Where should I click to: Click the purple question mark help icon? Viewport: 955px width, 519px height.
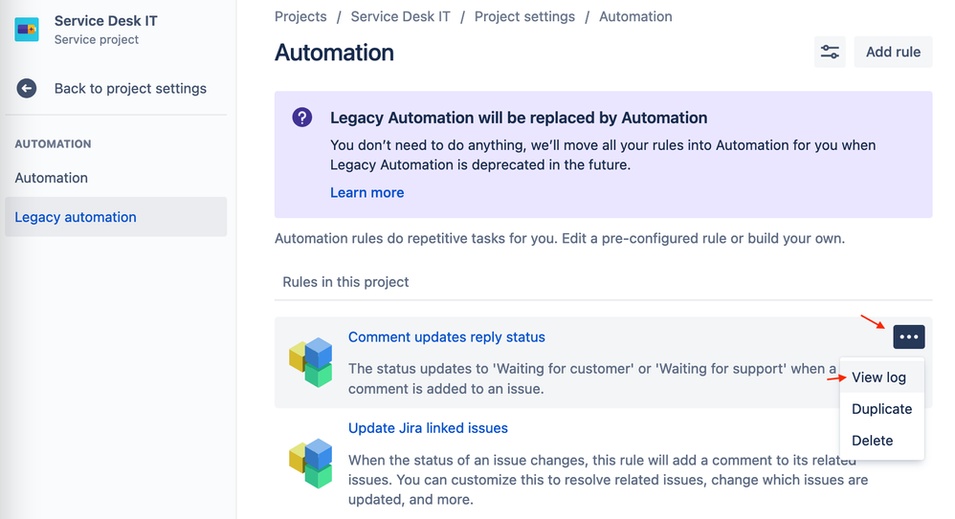(x=302, y=117)
